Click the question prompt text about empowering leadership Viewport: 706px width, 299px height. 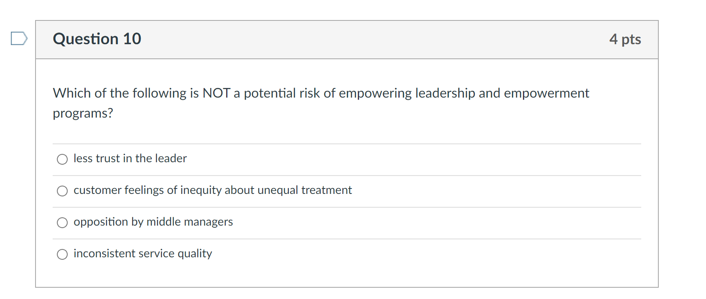click(321, 93)
